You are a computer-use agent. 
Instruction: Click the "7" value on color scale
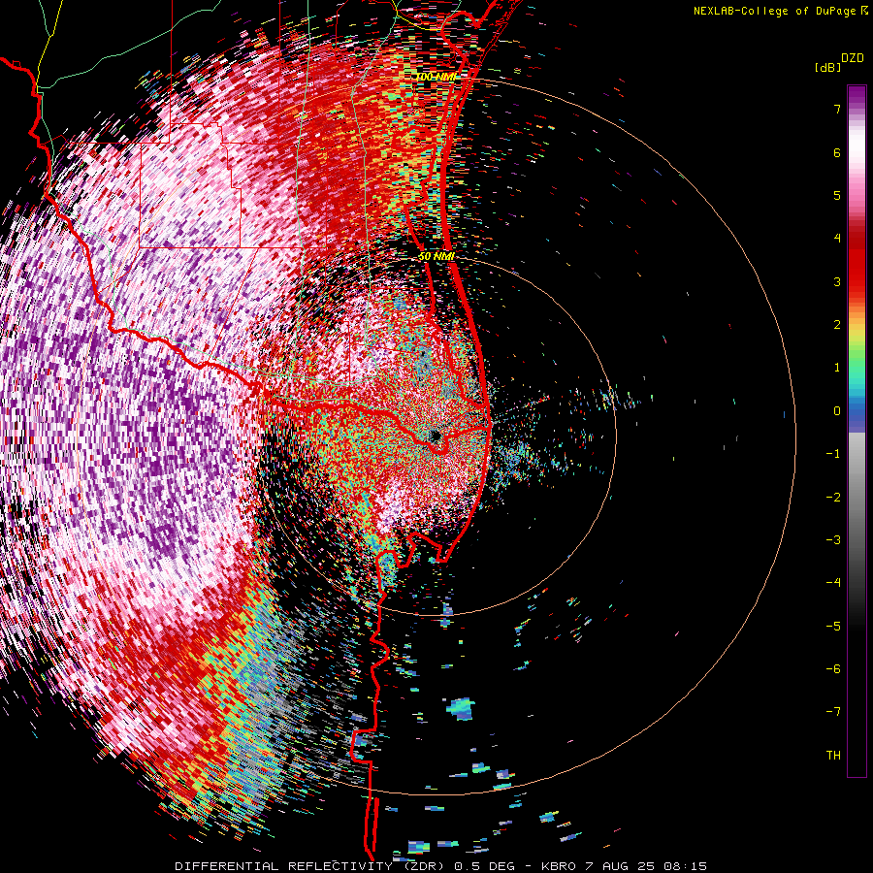(837, 109)
